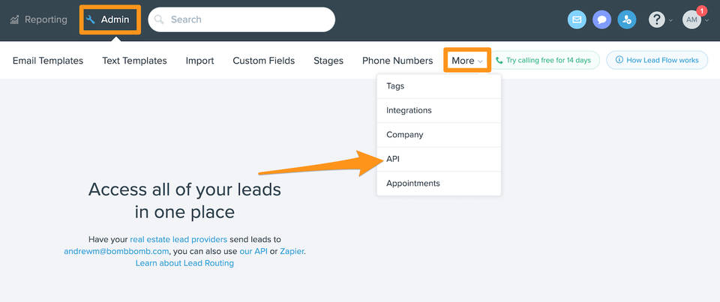Expand the arrow beside the help icon
720x302 pixels.
[671, 21]
